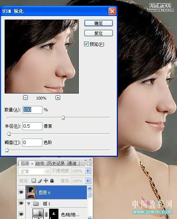
Task: Click the opacity value field 100%
Action: pos(78,171)
